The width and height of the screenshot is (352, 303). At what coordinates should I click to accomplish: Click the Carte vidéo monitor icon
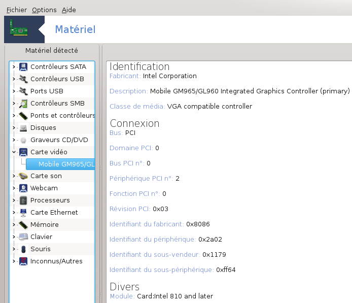(23, 152)
